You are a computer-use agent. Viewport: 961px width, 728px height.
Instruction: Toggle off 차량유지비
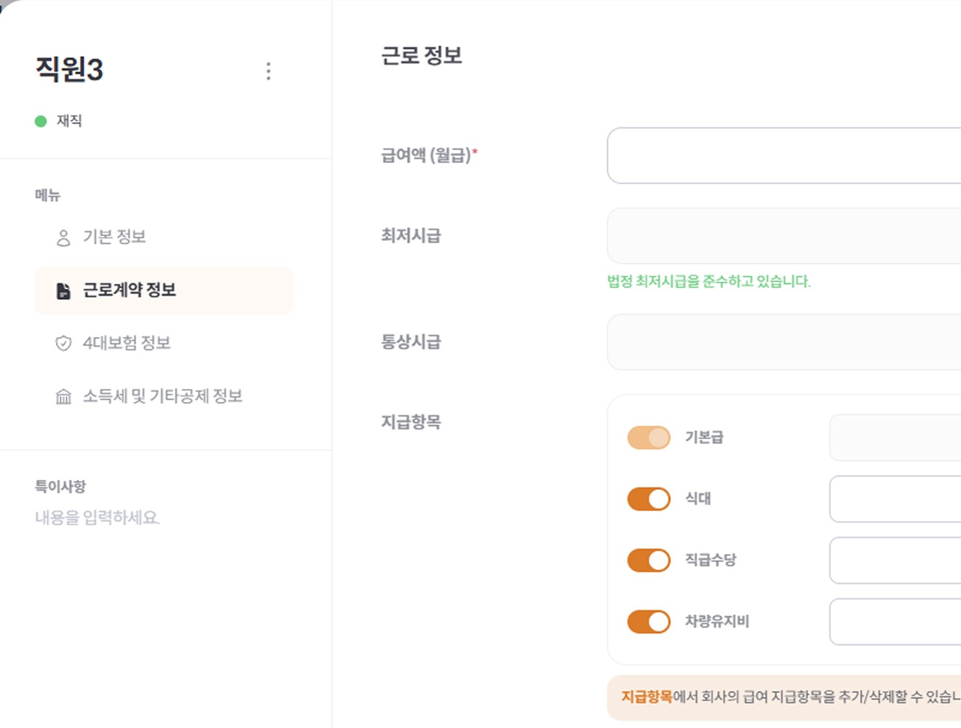point(648,621)
